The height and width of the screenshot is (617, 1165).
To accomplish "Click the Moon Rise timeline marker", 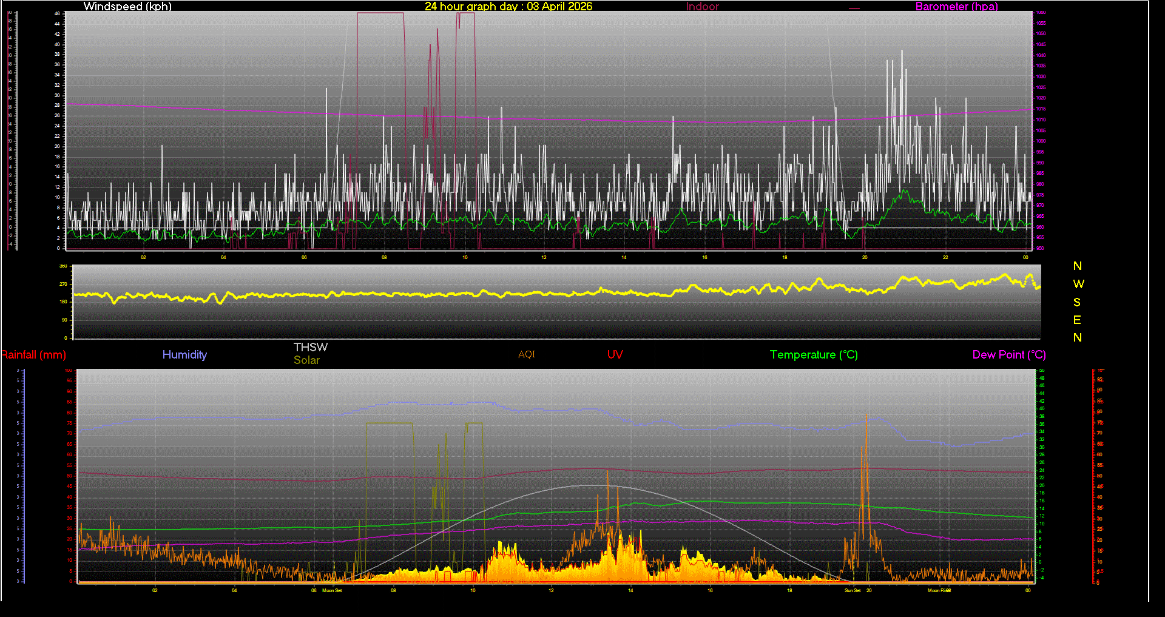I will point(939,590).
